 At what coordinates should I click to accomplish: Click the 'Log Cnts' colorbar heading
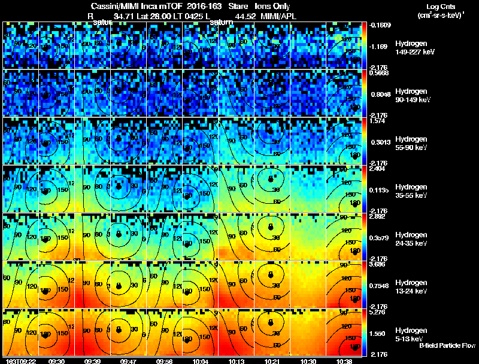pyautogui.click(x=441, y=7)
